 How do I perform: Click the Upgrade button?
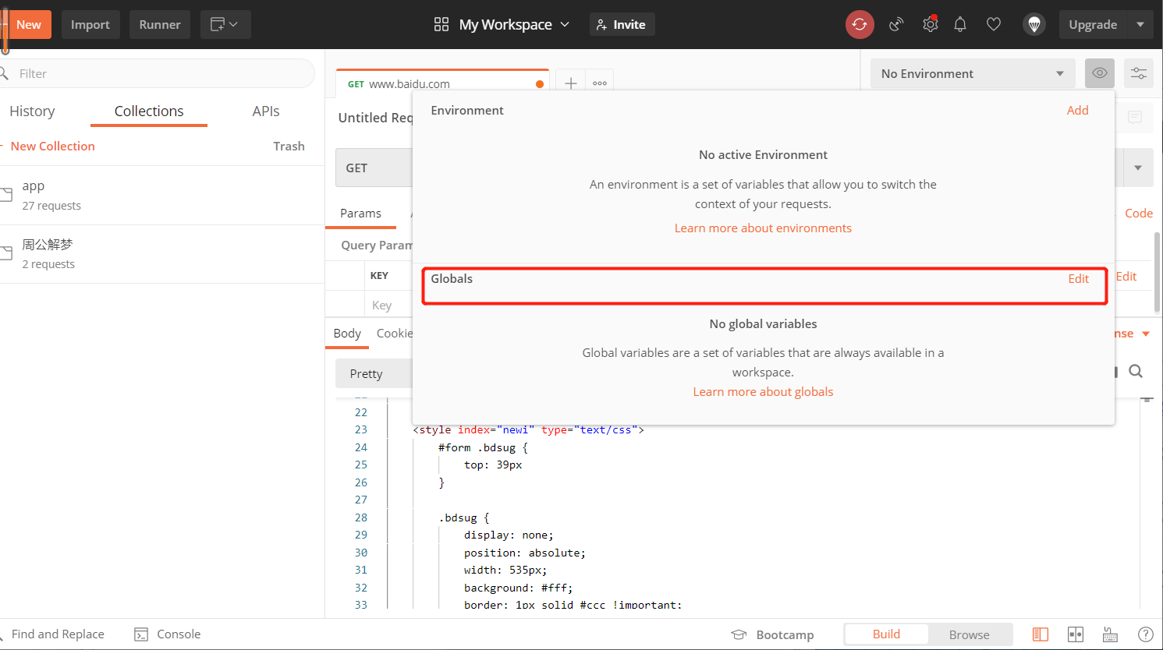pos(1093,24)
